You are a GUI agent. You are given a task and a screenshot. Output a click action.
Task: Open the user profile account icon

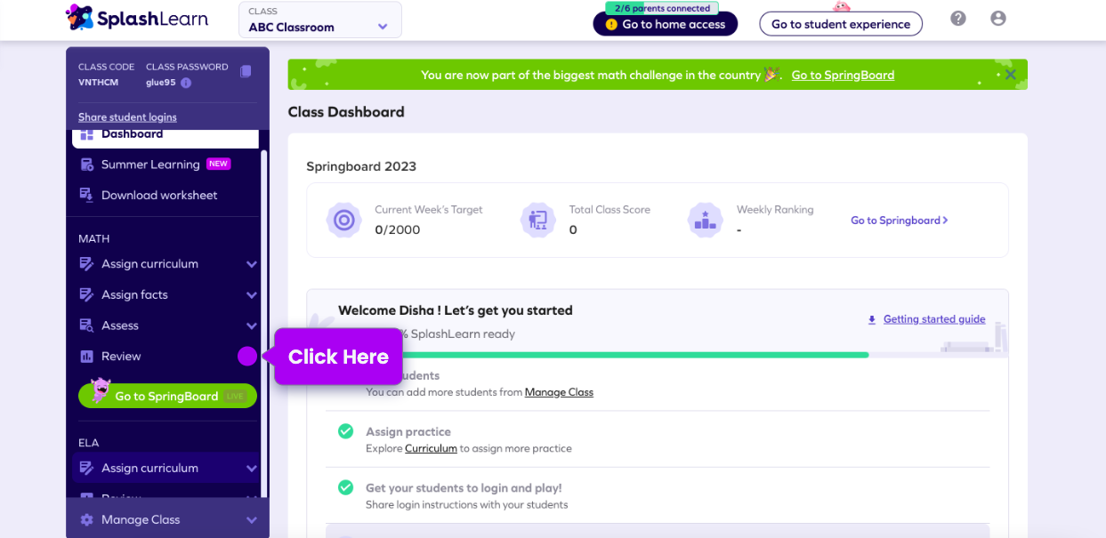pyautogui.click(x=998, y=19)
